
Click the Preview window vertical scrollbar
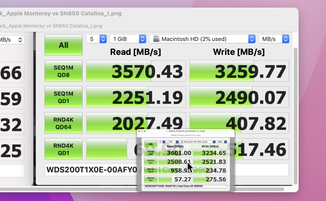[295, 116]
